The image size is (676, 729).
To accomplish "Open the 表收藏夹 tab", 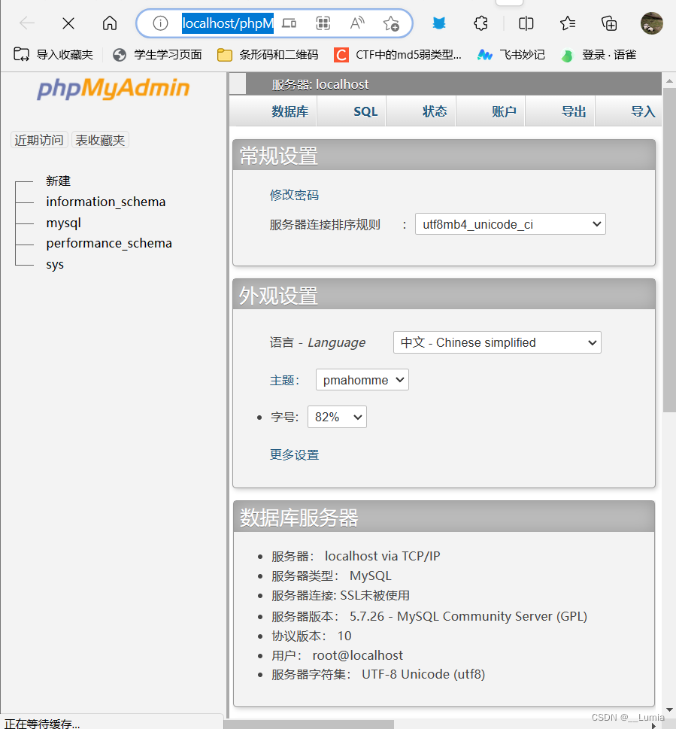I will pos(100,140).
